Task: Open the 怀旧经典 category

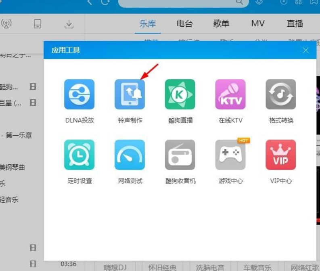Action: 163,267
